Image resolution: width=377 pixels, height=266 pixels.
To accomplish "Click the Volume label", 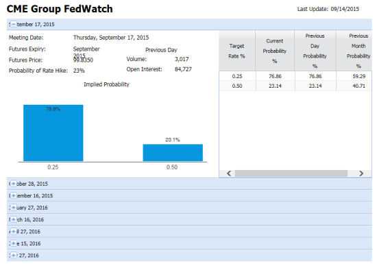I will point(136,59).
